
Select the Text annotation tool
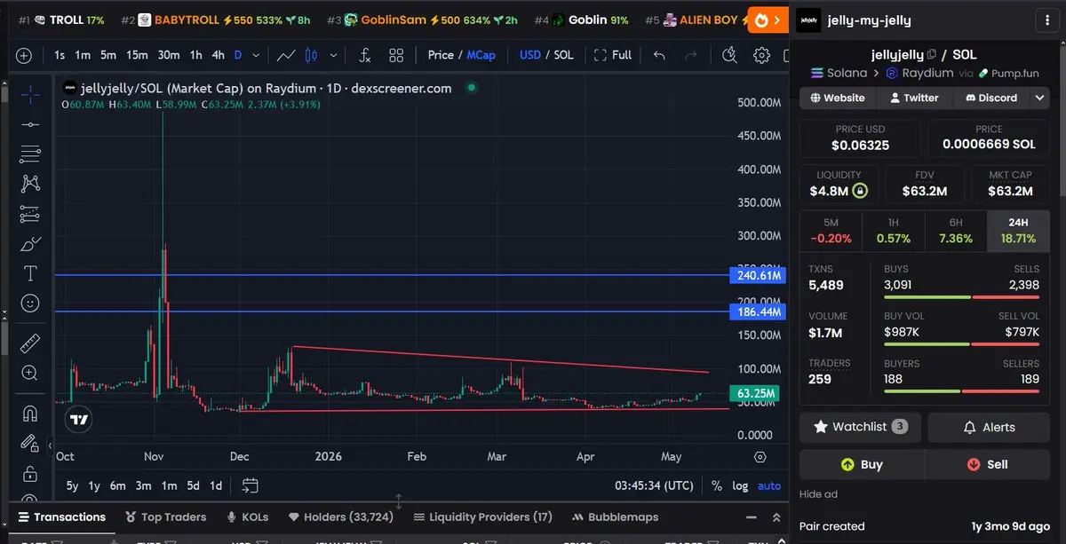(x=30, y=273)
